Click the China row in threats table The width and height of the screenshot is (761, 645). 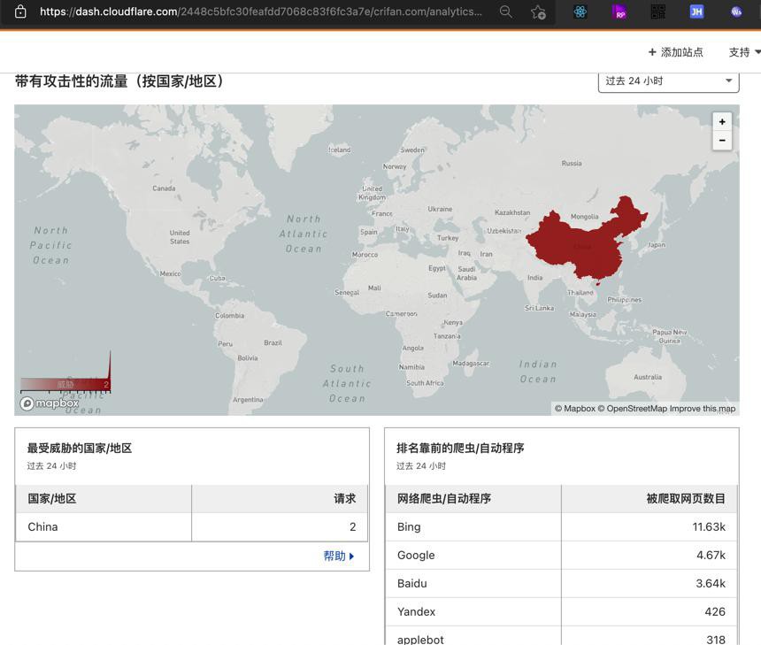tap(192, 527)
